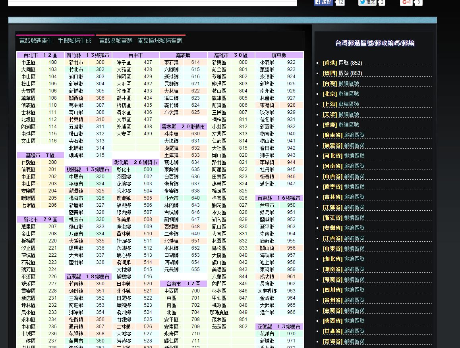Viewport: 460px width, 348px height.
Task: Select the 台中市 table header
Action: pyautogui.click(x=135, y=55)
